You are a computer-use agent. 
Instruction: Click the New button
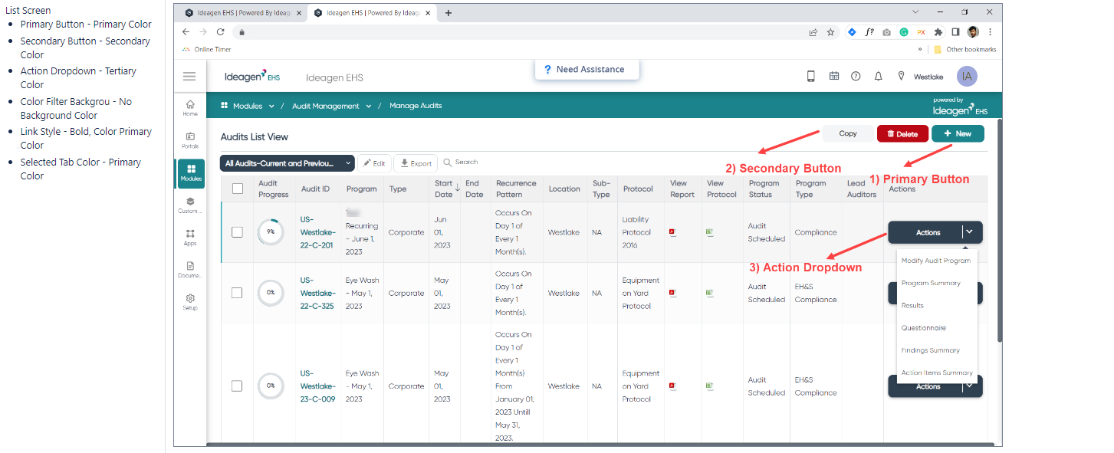pos(958,133)
